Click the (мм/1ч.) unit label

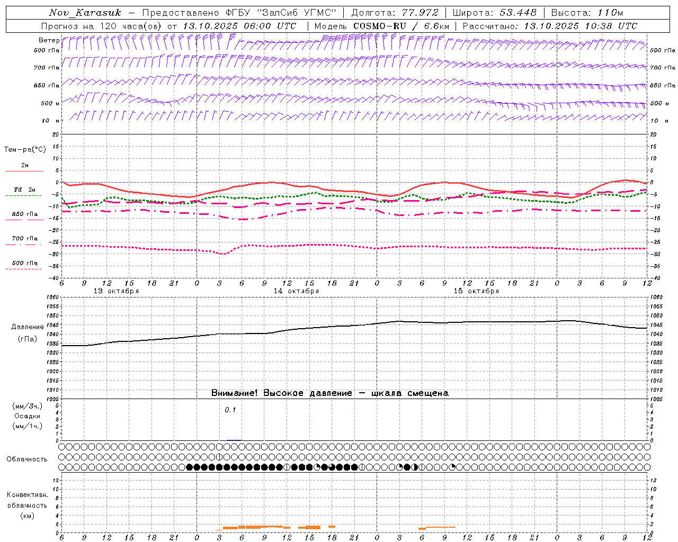28,426
